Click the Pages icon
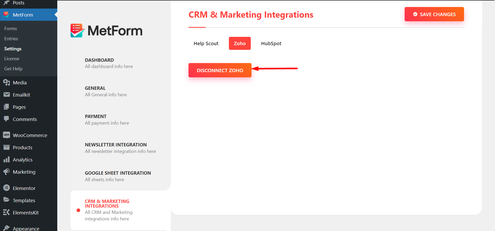495x231 pixels. 7,107
